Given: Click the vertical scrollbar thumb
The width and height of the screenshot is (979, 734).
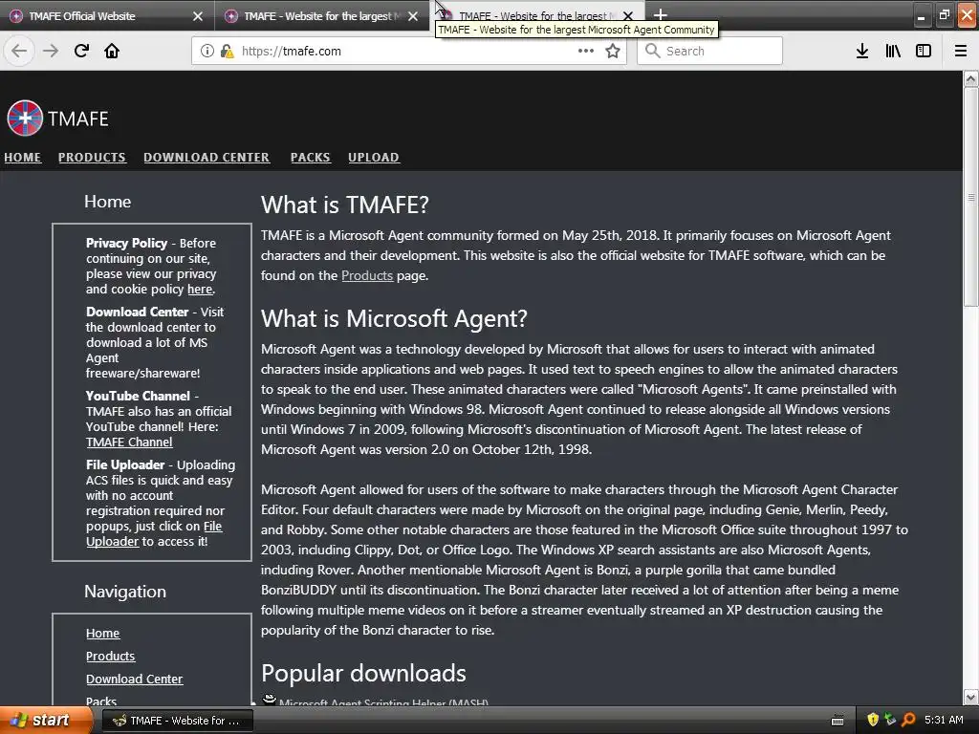Looking at the screenshot, I should (x=971, y=197).
